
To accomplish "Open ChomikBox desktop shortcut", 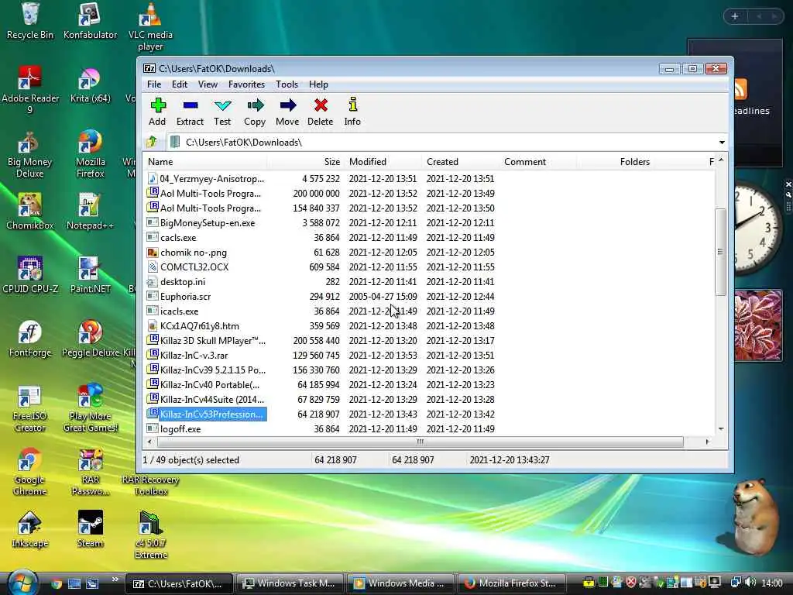I will tap(30, 212).
